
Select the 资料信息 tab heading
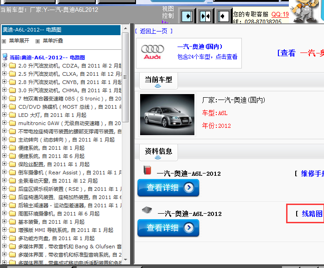pos(158,152)
